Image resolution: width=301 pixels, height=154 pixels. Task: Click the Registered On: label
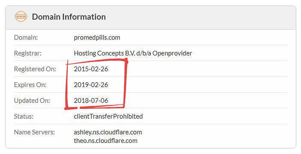tap(35, 69)
